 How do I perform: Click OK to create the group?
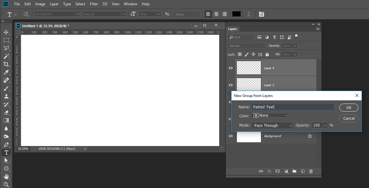[349, 107]
